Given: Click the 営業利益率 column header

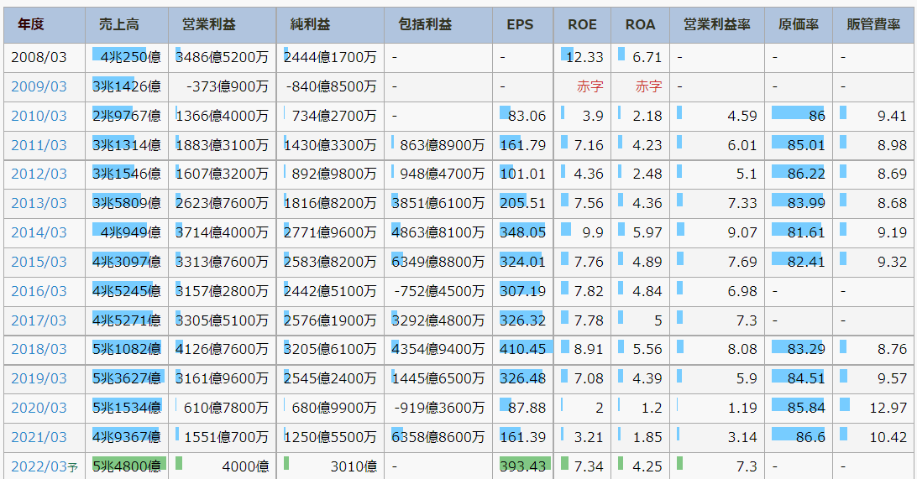Looking at the screenshot, I should [717, 24].
